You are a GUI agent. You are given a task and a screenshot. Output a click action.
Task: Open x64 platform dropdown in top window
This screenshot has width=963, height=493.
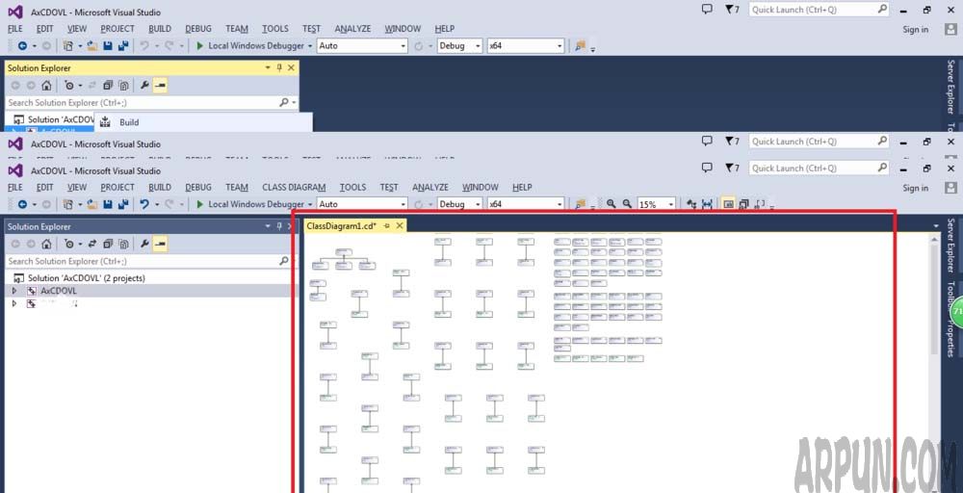pos(560,46)
